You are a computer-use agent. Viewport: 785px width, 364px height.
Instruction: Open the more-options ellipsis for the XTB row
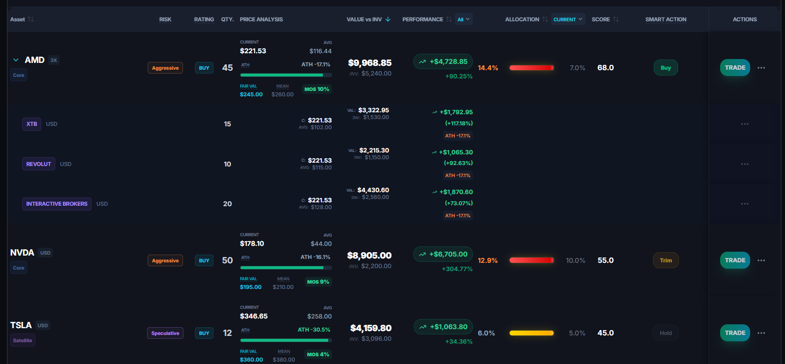tap(745, 124)
